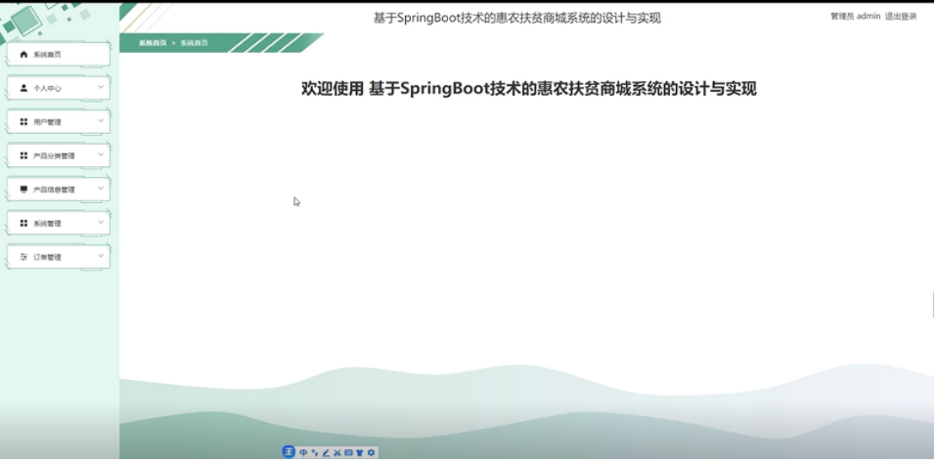Open the 订单管理 sidebar menu

[58, 257]
